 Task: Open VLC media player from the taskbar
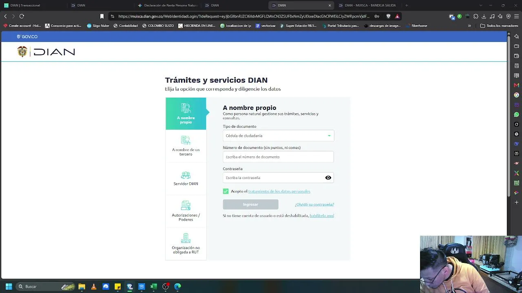click(x=94, y=286)
